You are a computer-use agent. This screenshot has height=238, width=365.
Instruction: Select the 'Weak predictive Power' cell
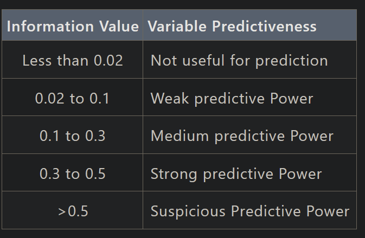point(250,97)
